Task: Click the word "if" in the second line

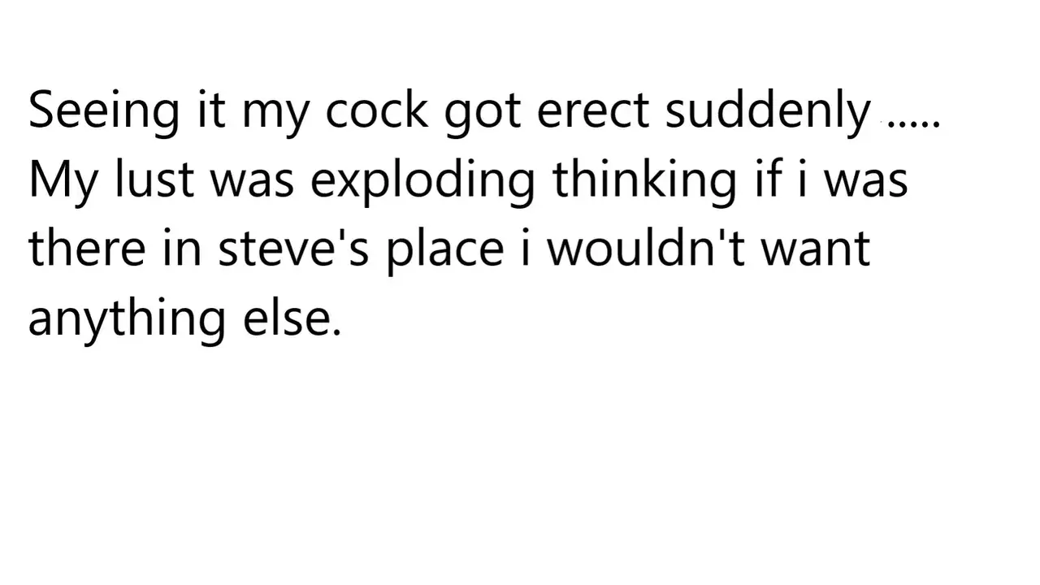Action: tap(766, 180)
